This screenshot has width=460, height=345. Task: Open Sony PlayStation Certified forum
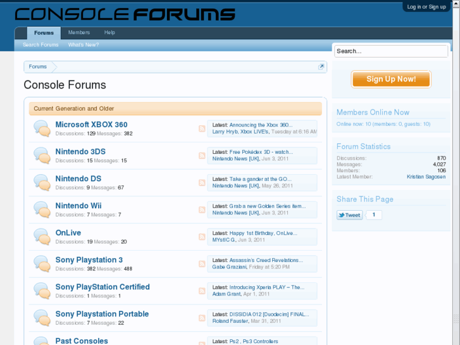103,287
